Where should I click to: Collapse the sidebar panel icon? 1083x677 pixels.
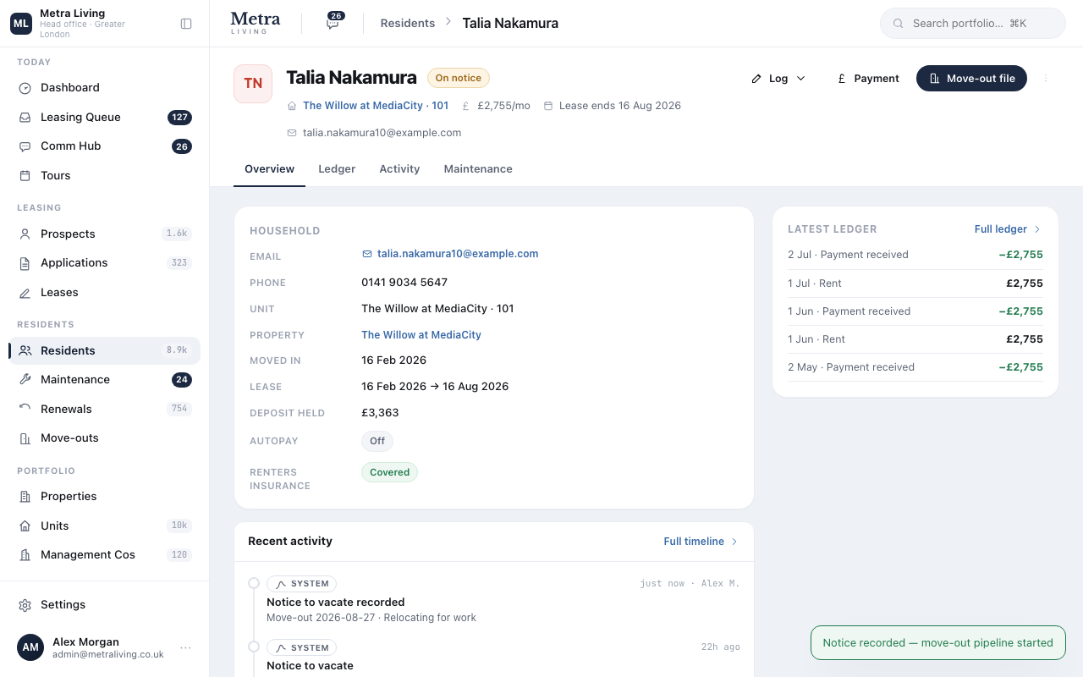pyautogui.click(x=186, y=24)
